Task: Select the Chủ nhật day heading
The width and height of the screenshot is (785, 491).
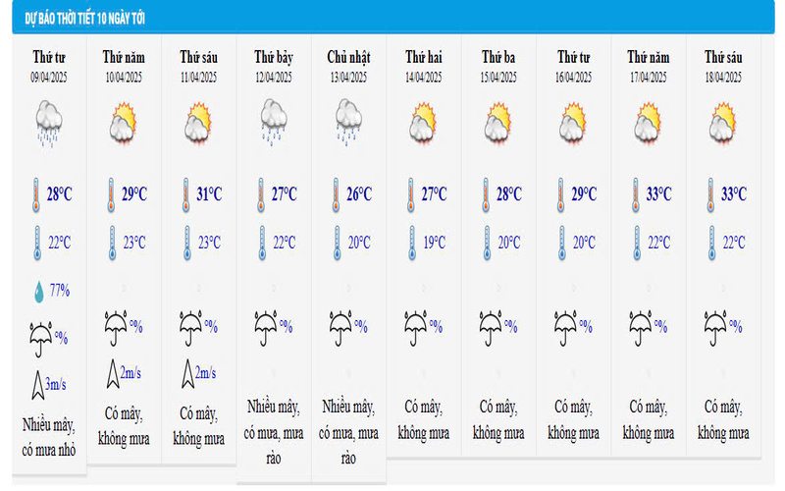Action: (347, 58)
